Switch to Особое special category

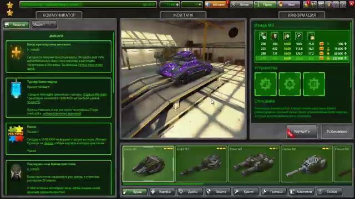pos(329,192)
